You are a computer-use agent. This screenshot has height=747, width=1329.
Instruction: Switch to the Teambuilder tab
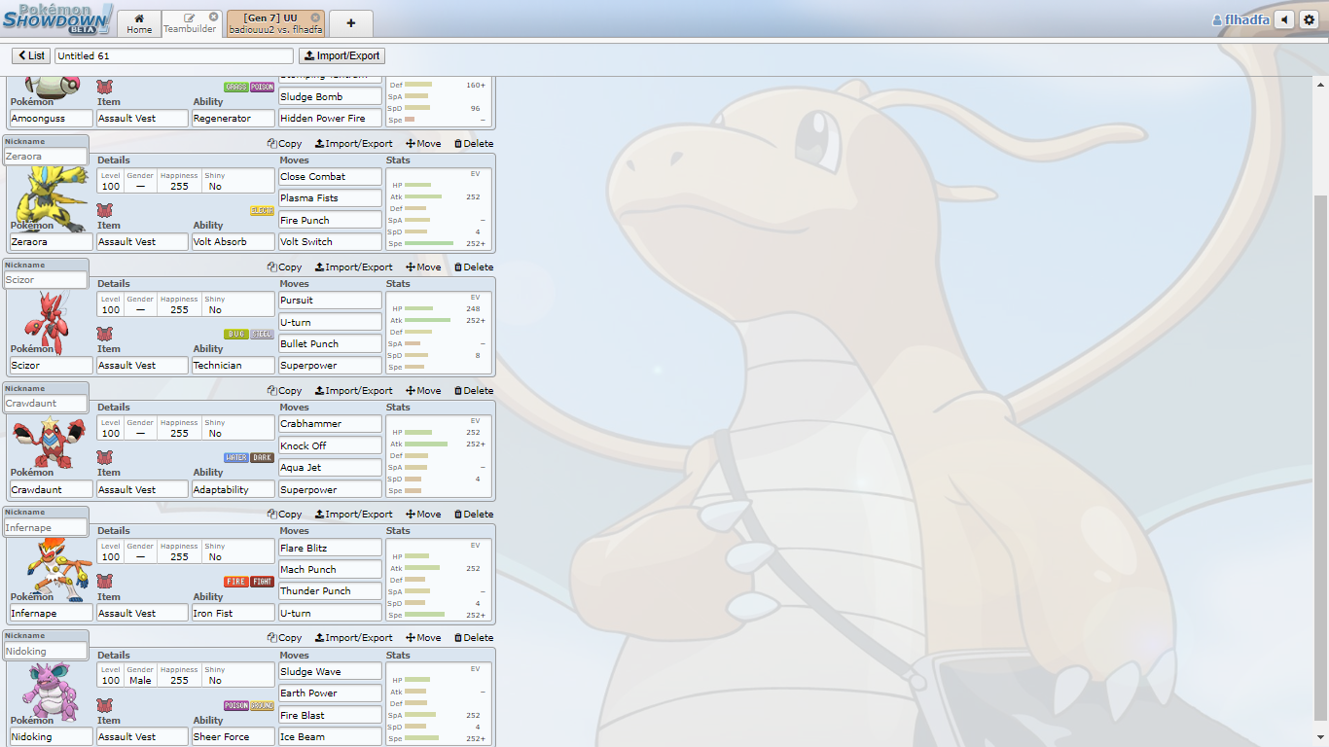(x=190, y=23)
